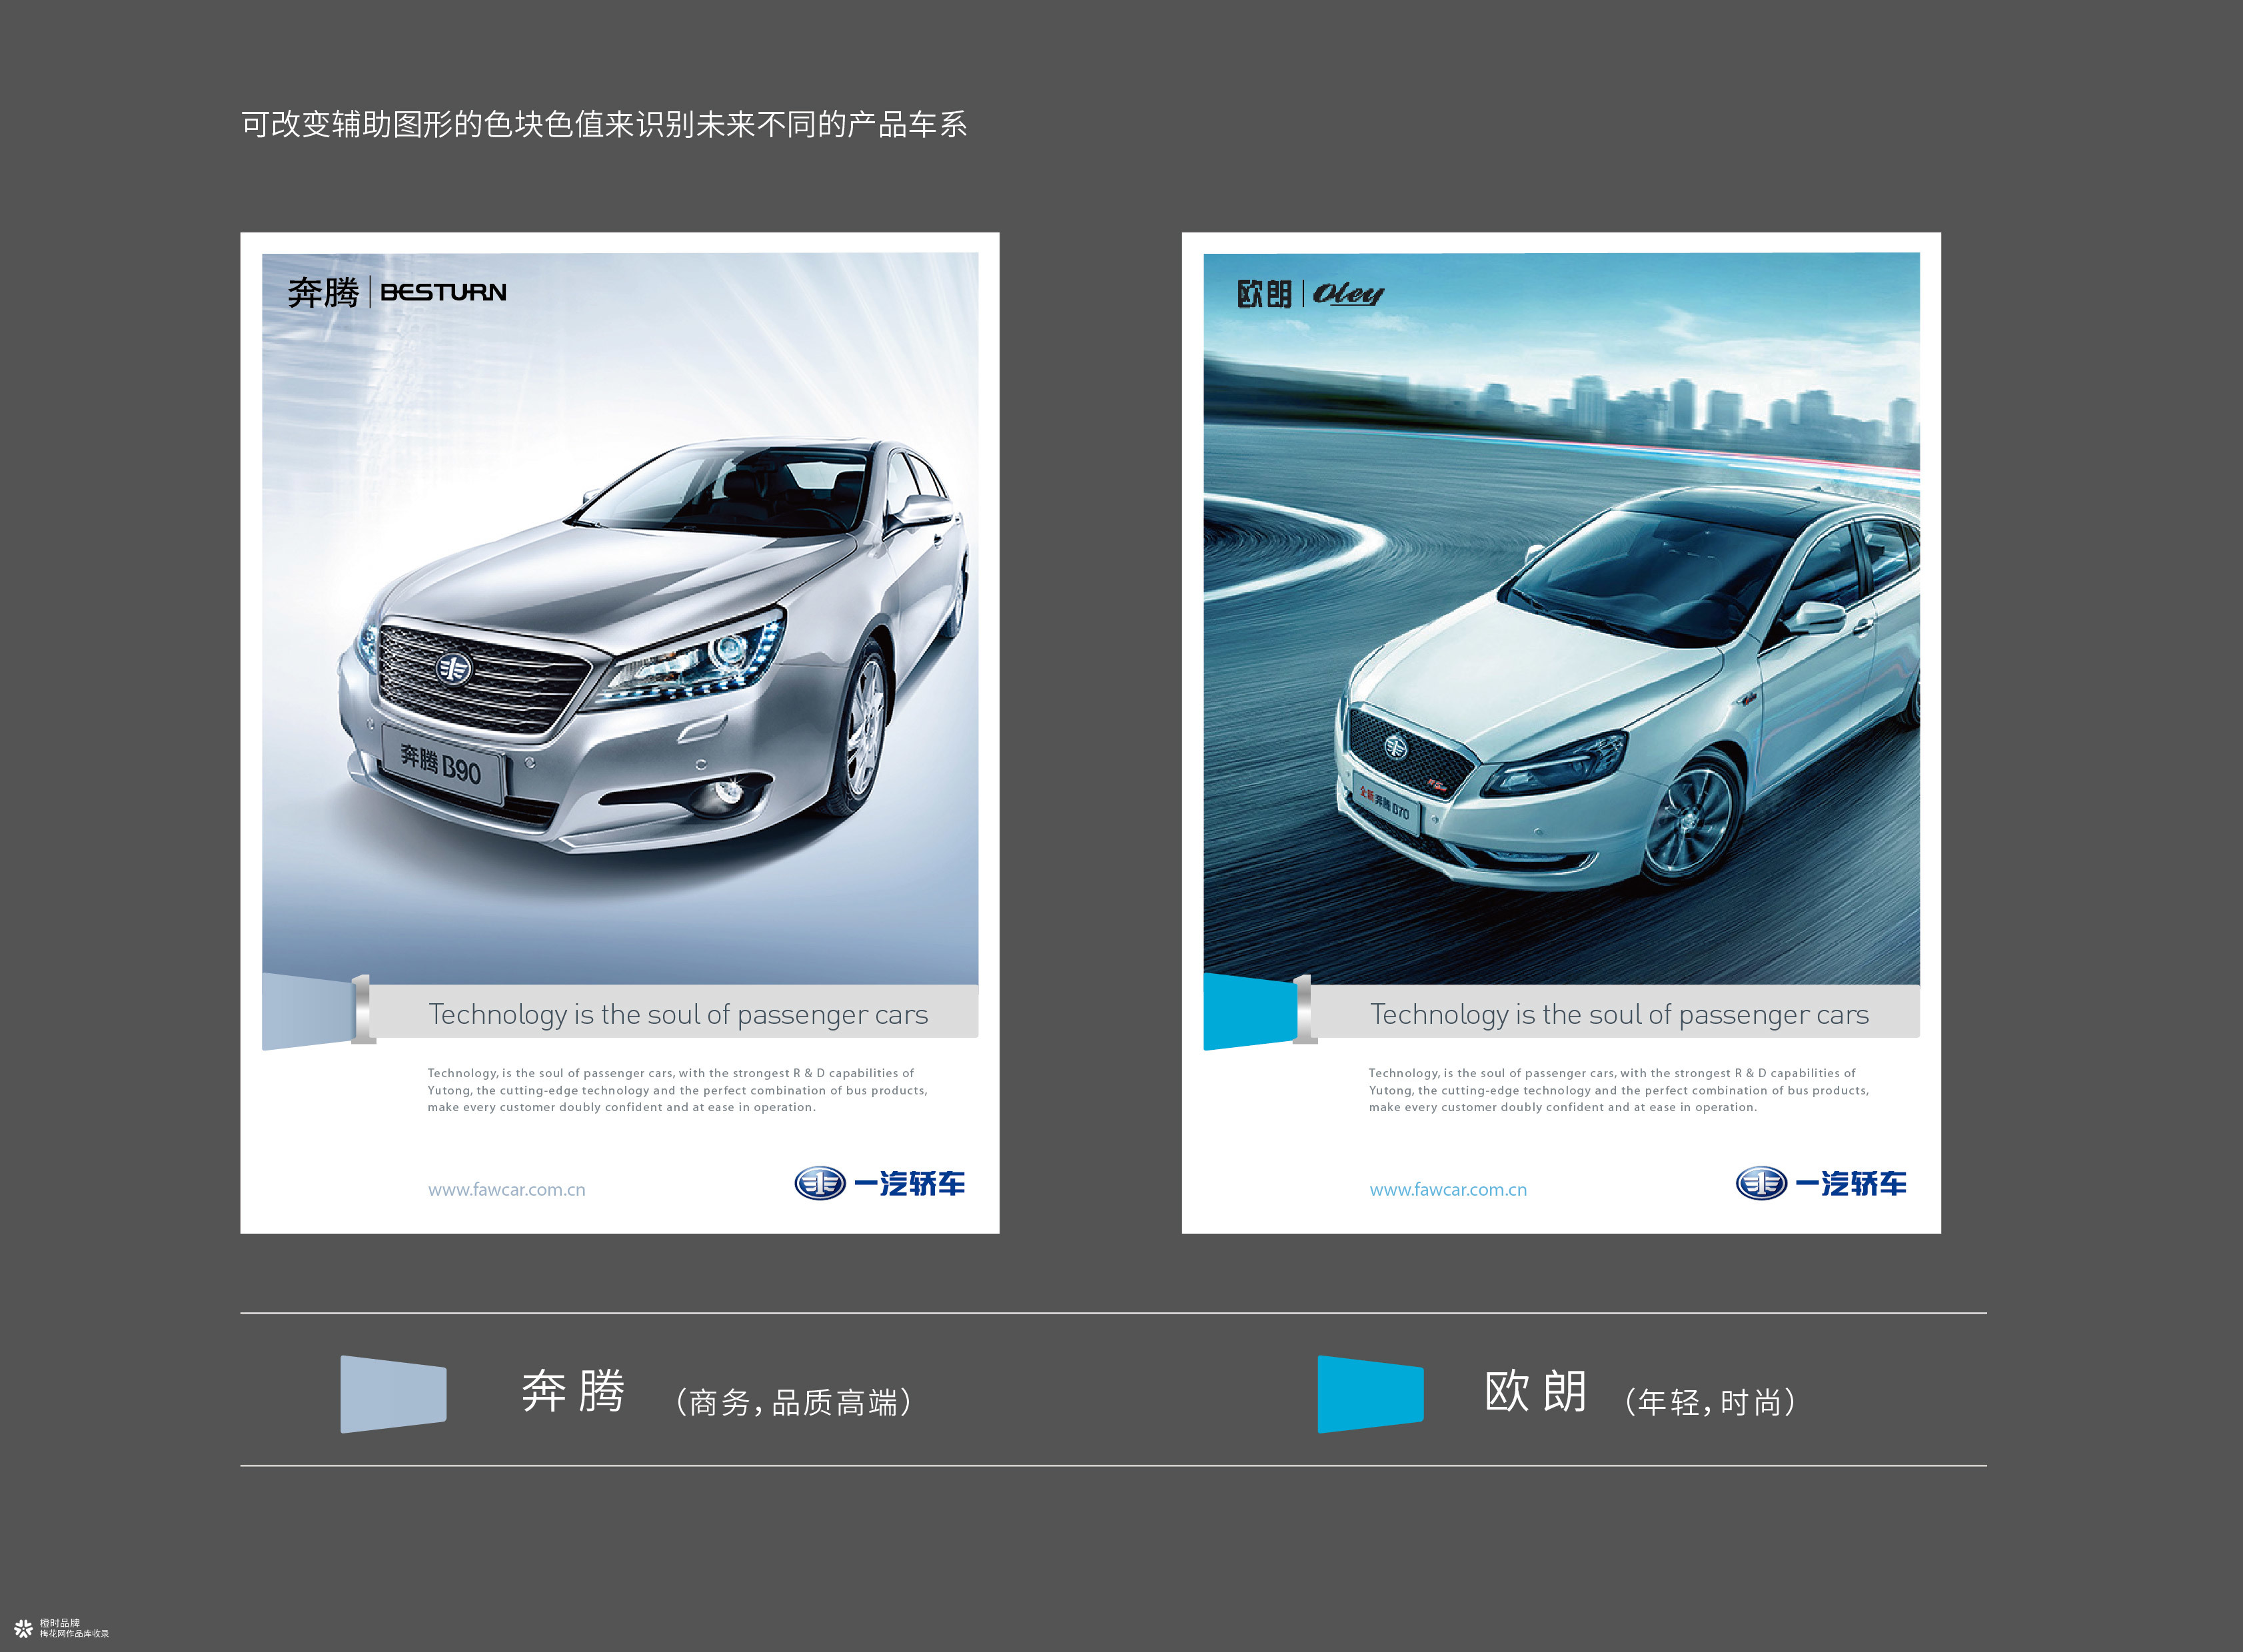Click left poster slogan banner text
The width and height of the screenshot is (2243, 1652).
tap(678, 1014)
